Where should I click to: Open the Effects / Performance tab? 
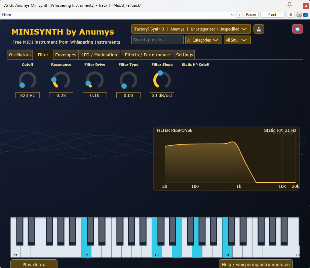click(147, 55)
